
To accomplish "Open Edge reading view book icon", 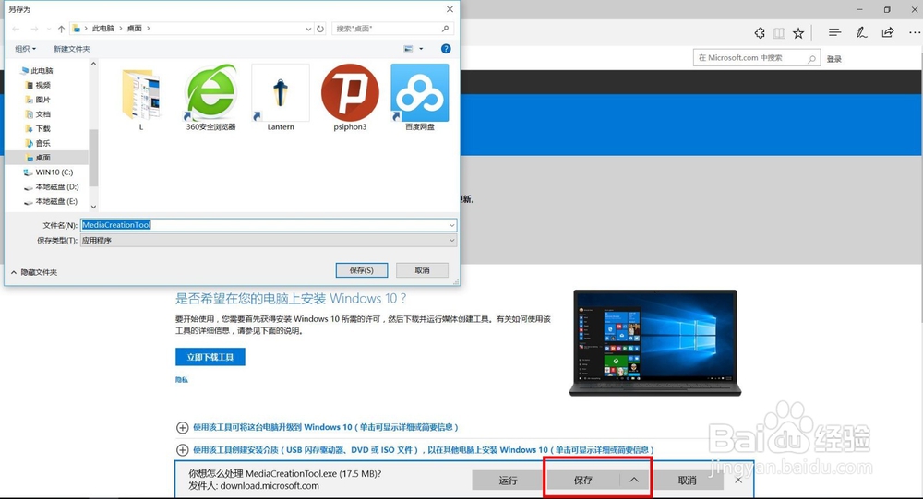I will 779,33.
